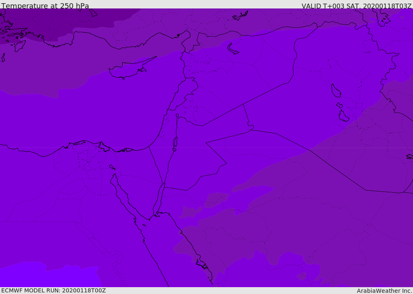This screenshot has width=413, height=294.
Task: Click the 'ECMWF MODEL RUN: 20200118T00Z' label
Action: tap(54, 290)
